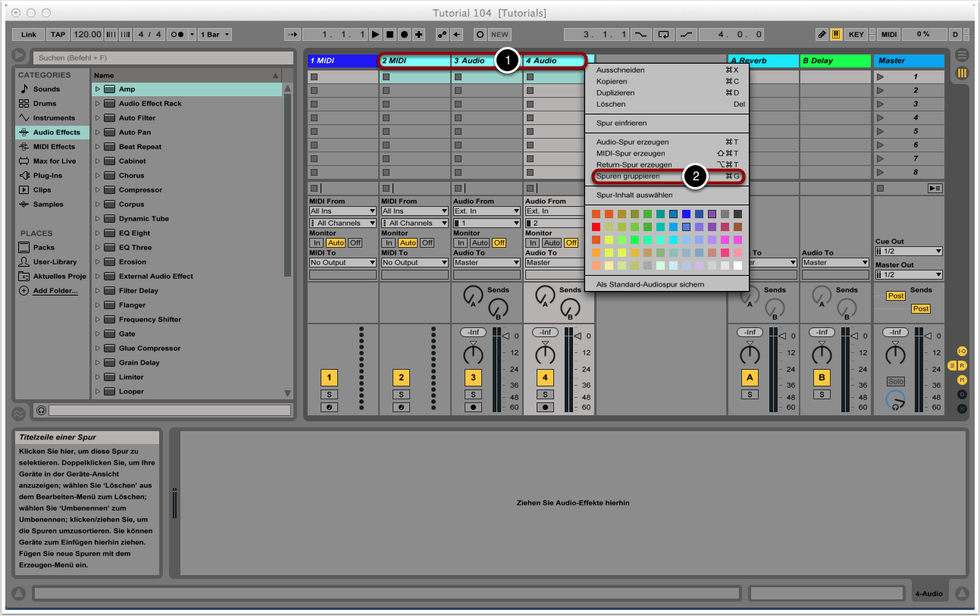Click the preview headphone icon in browser
Screen dimensions: 980x616
point(41,410)
